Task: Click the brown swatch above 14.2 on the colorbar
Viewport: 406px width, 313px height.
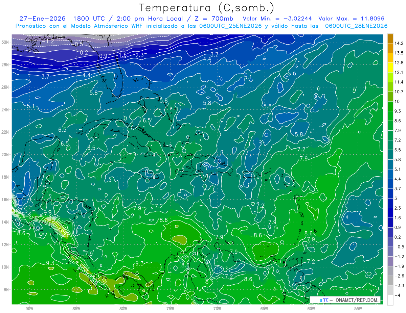Action: click(390, 38)
